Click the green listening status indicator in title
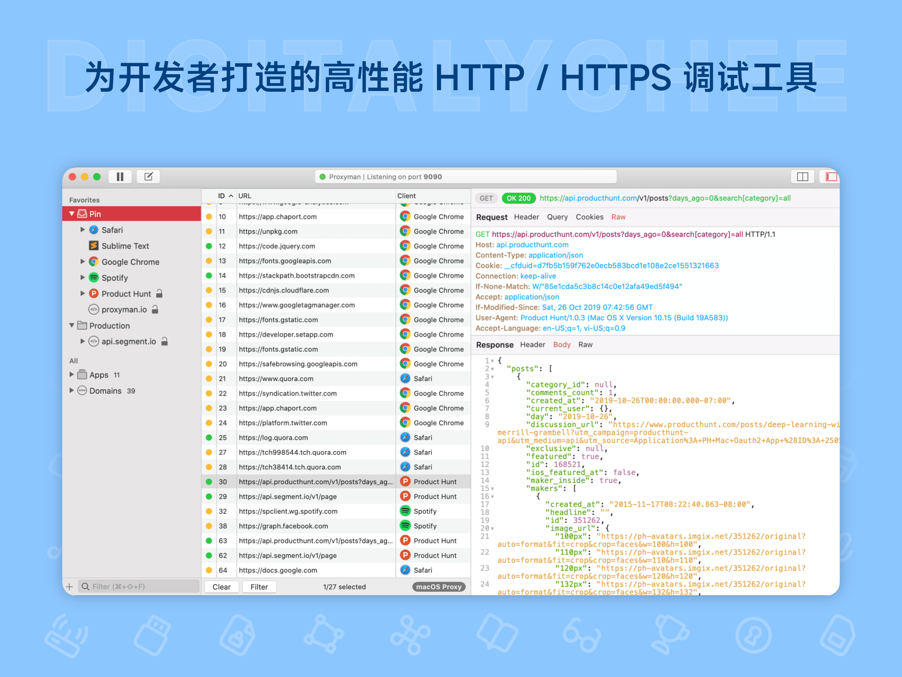The image size is (902, 677). point(323,177)
